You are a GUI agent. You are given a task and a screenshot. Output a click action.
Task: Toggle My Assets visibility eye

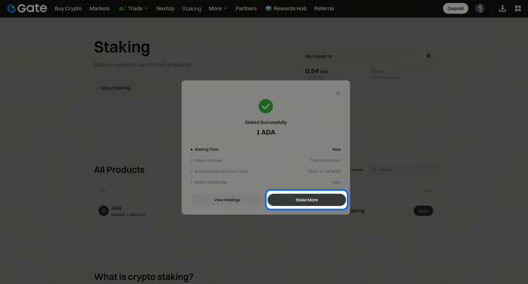(x=331, y=56)
